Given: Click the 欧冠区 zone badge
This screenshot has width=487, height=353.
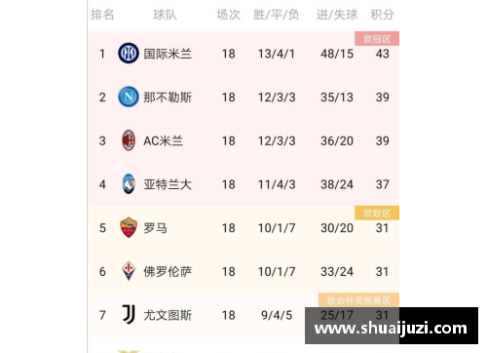Looking at the screenshot, I should pyautogui.click(x=377, y=39).
